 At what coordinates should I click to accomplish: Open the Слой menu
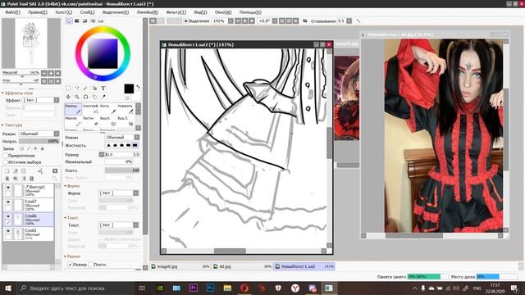click(88, 12)
